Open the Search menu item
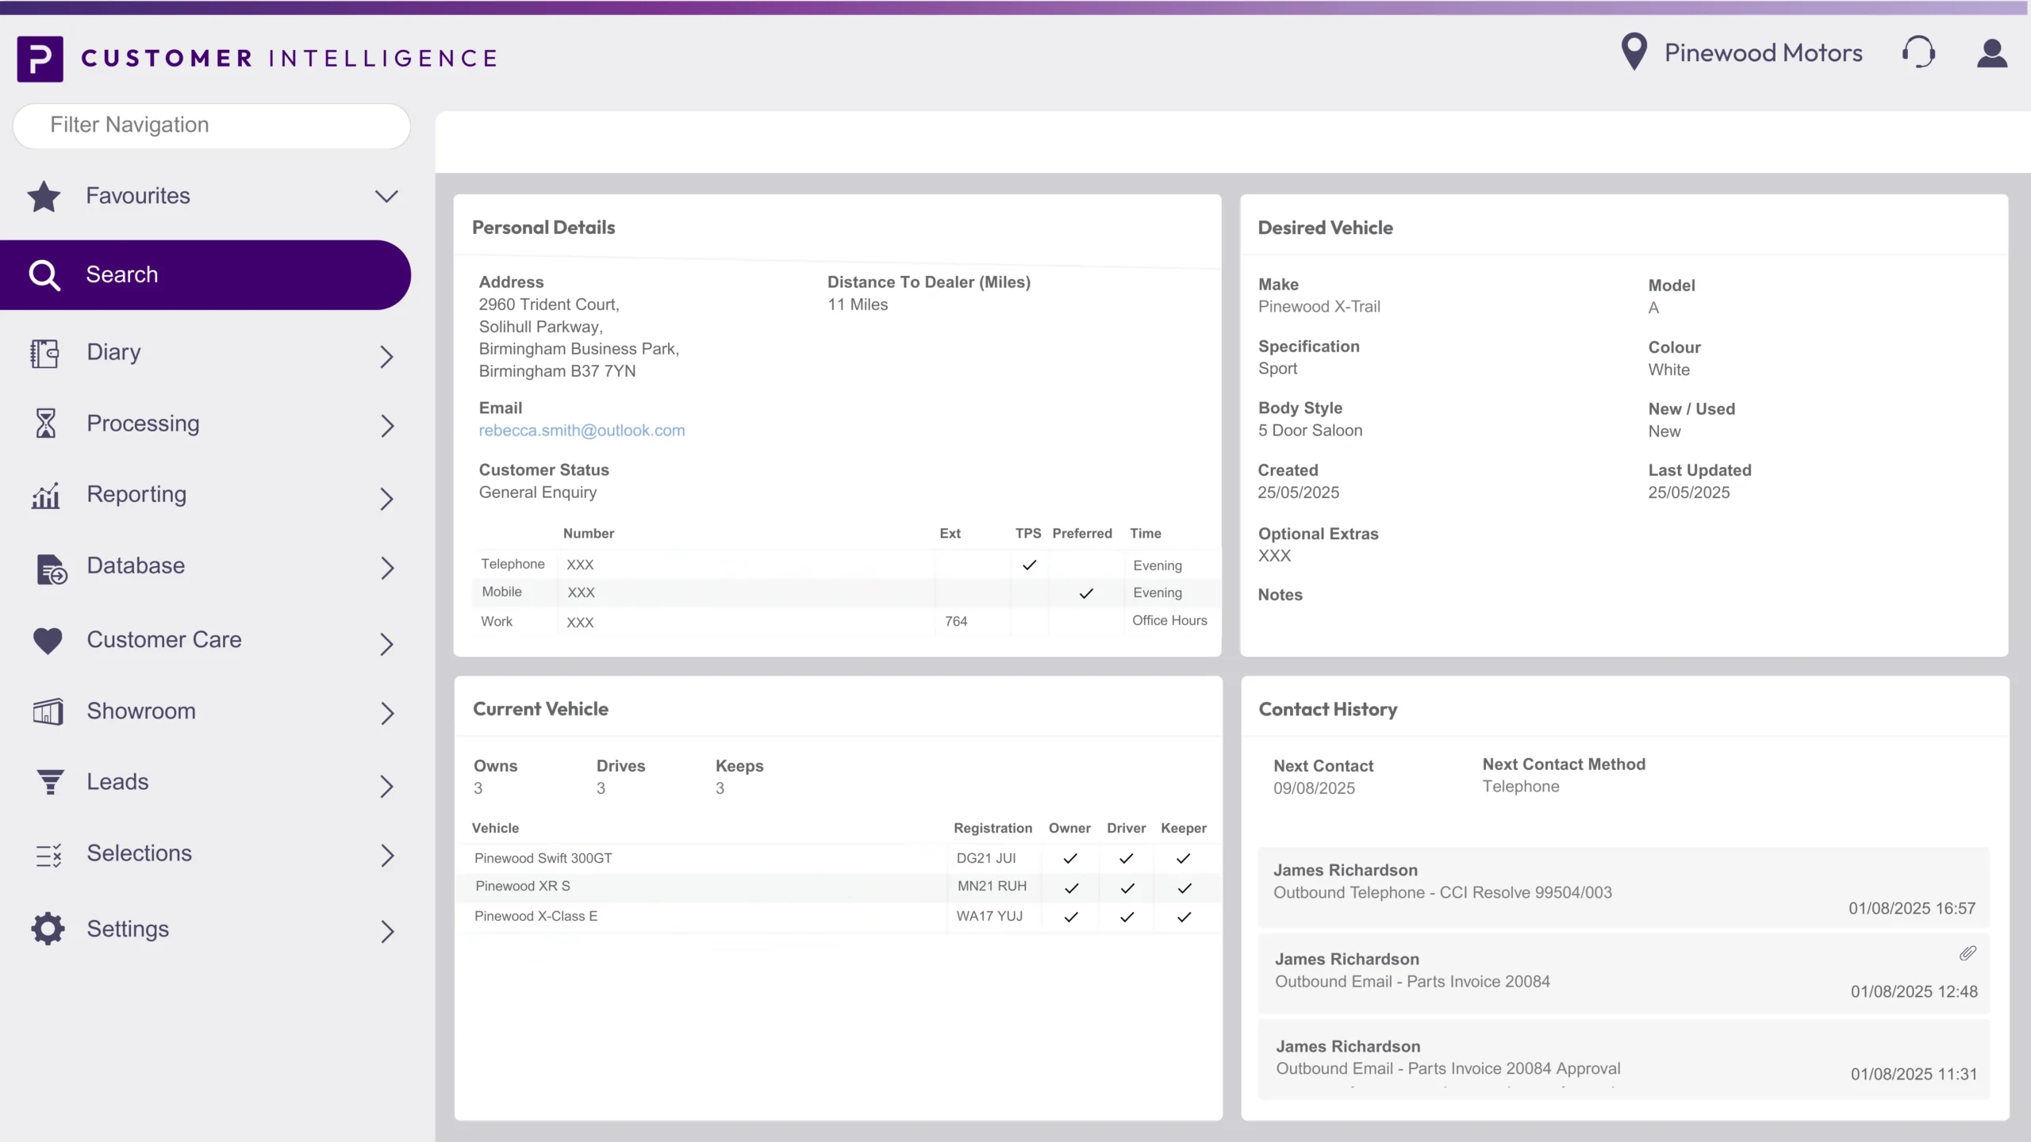The image size is (2031, 1142). (x=205, y=275)
